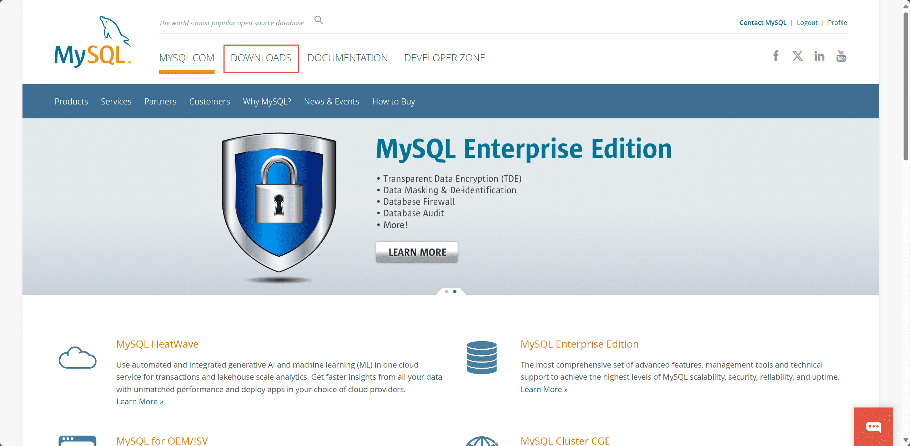Open the Services navigation menu

click(116, 102)
